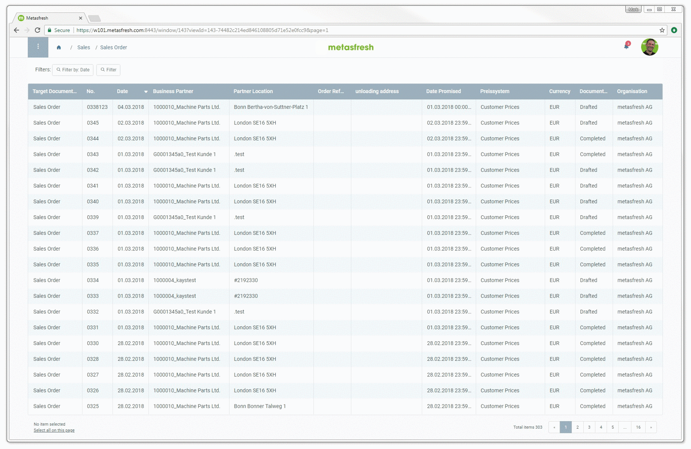View the Secure site padlock info
This screenshot has width=691, height=449.
point(59,30)
